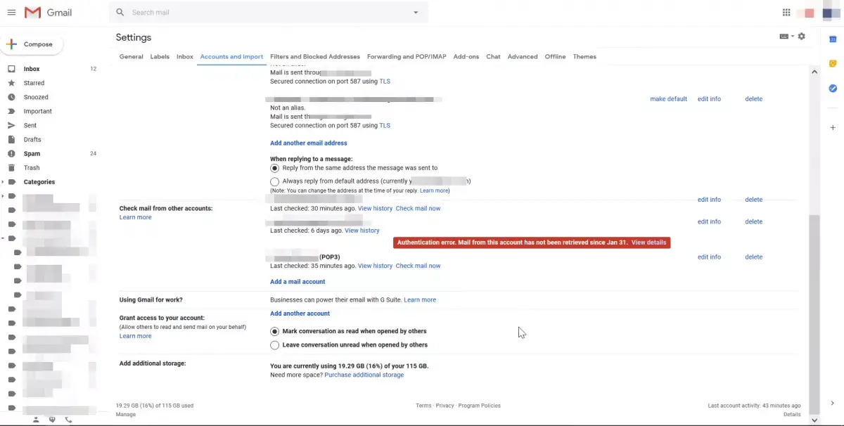Open Calendar side panel icon
The height and width of the screenshot is (426, 844).
pyautogui.click(x=833, y=39)
